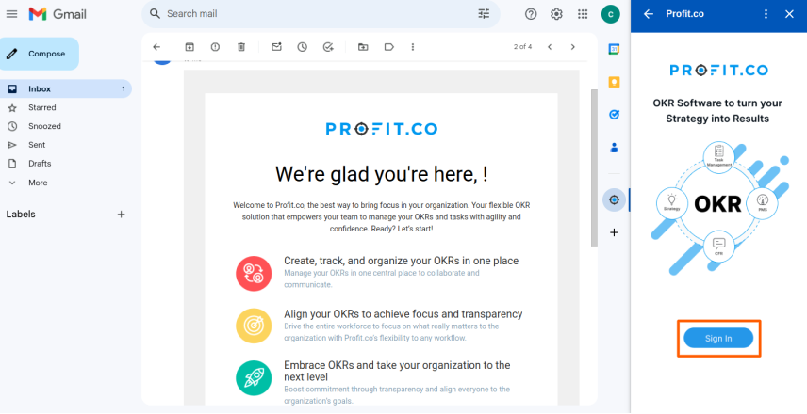Open Google Calendar side panel icon

click(x=614, y=49)
